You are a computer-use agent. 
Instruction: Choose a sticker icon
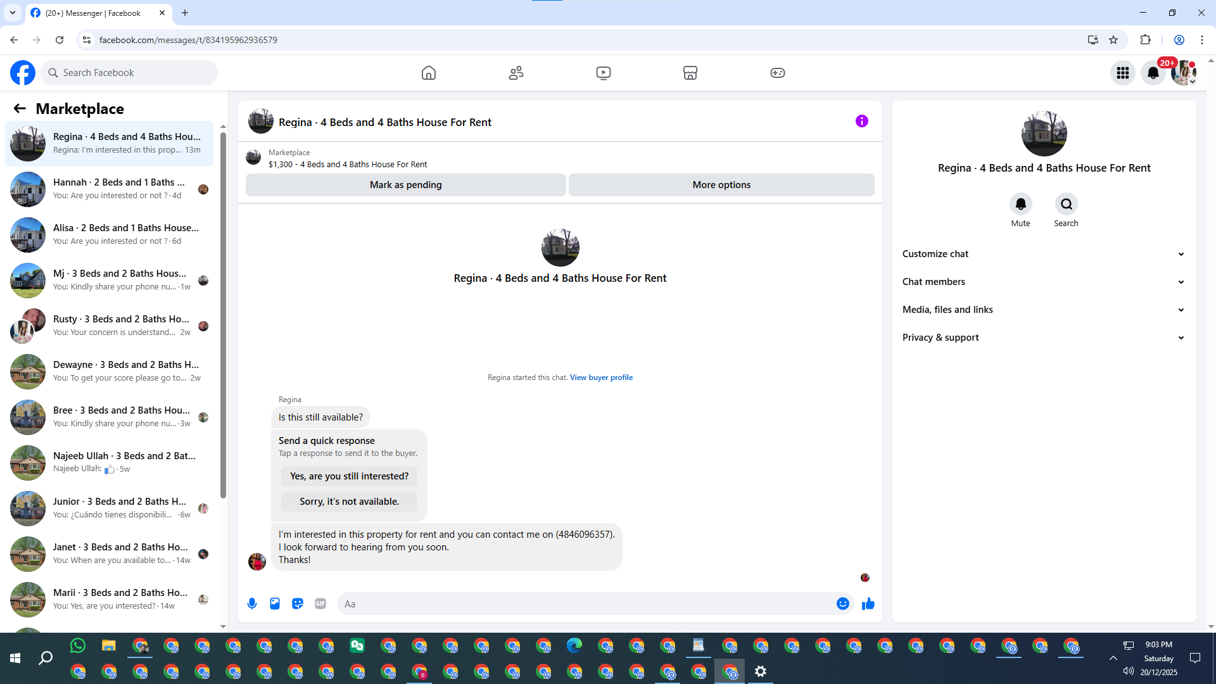click(298, 604)
